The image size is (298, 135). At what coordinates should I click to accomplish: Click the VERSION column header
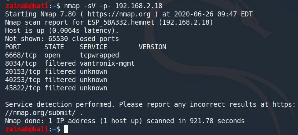[153, 47]
